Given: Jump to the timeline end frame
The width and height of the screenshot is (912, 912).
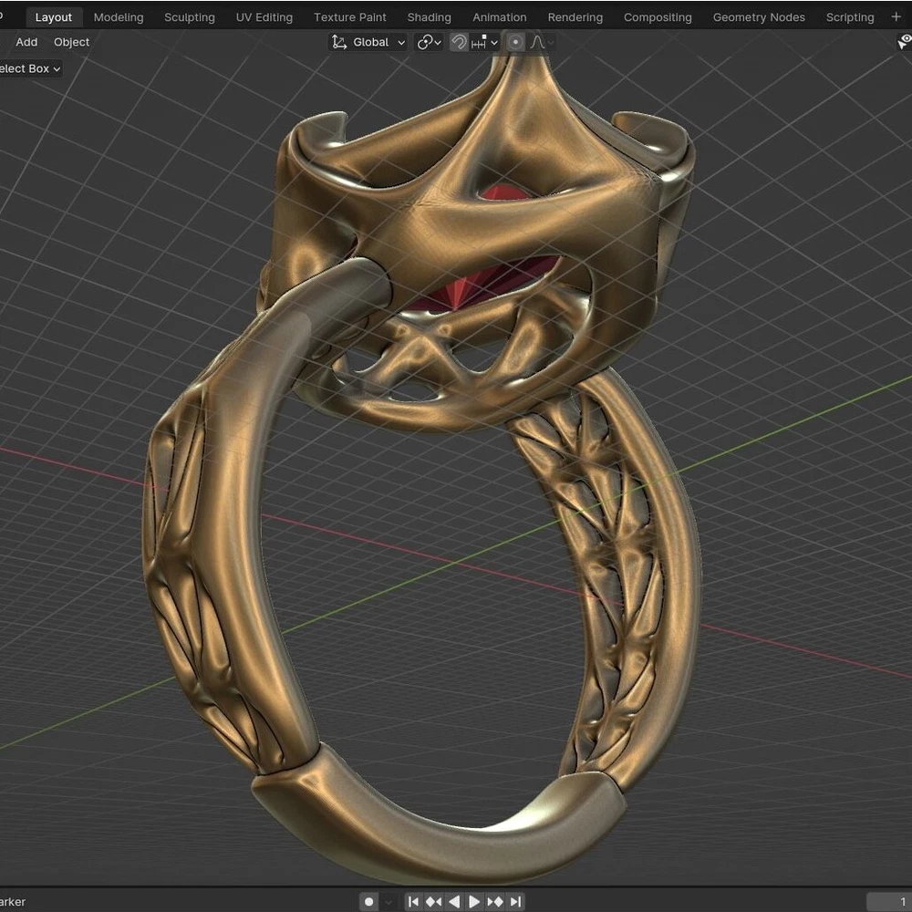Looking at the screenshot, I should tap(515, 902).
